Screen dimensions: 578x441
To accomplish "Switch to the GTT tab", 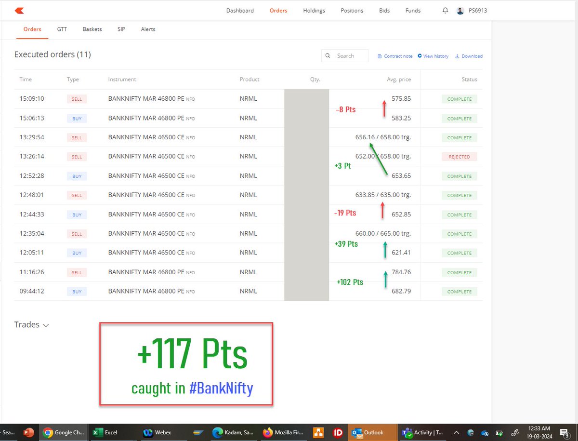I will pyautogui.click(x=62, y=29).
